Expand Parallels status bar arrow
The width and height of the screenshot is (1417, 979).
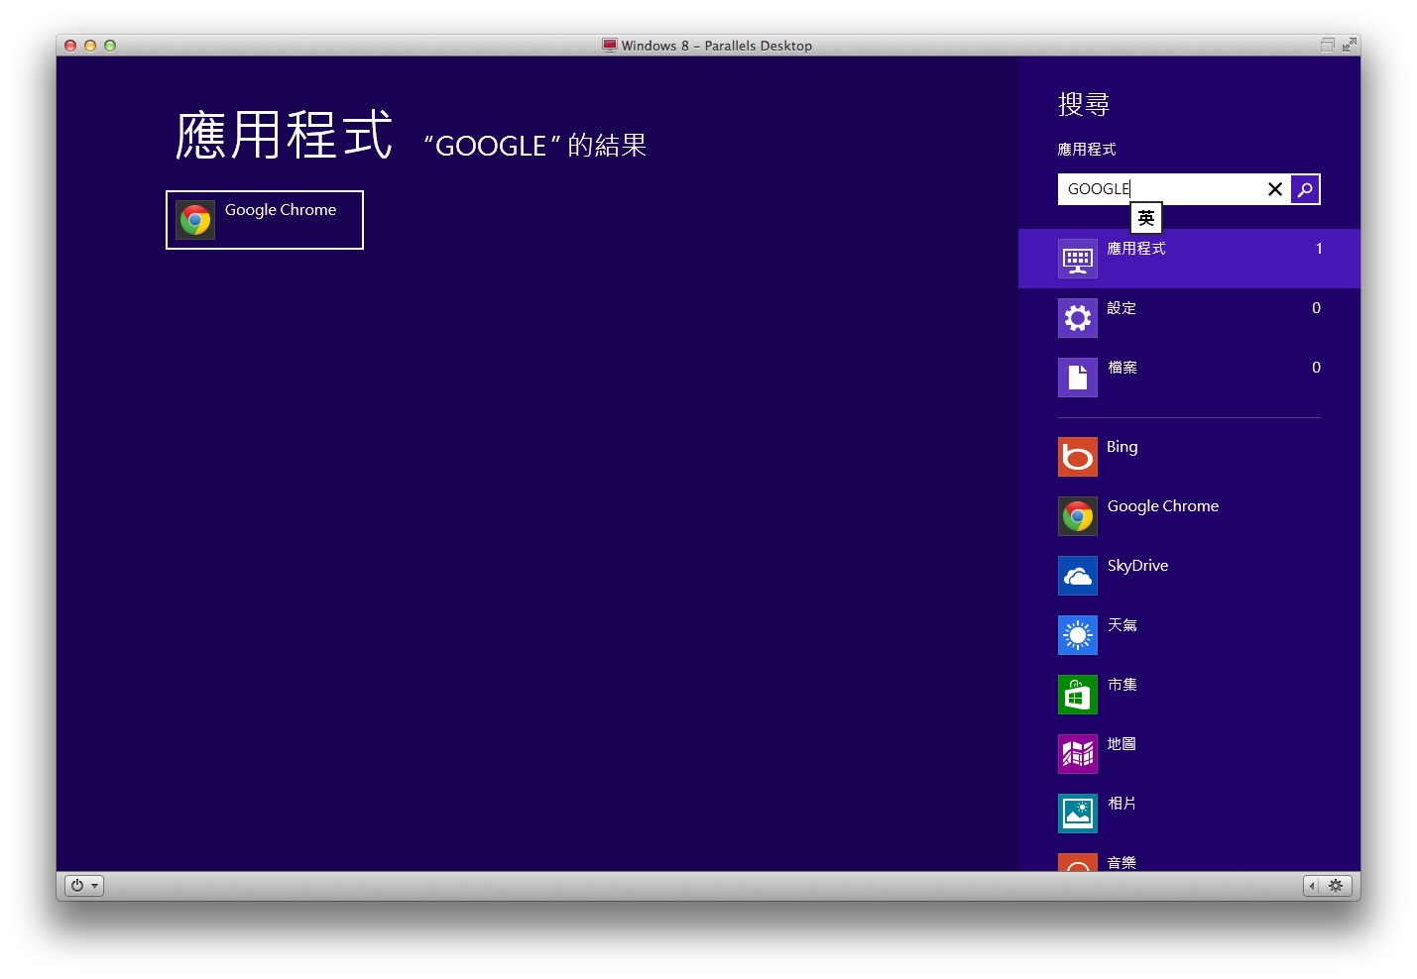pyautogui.click(x=1312, y=886)
